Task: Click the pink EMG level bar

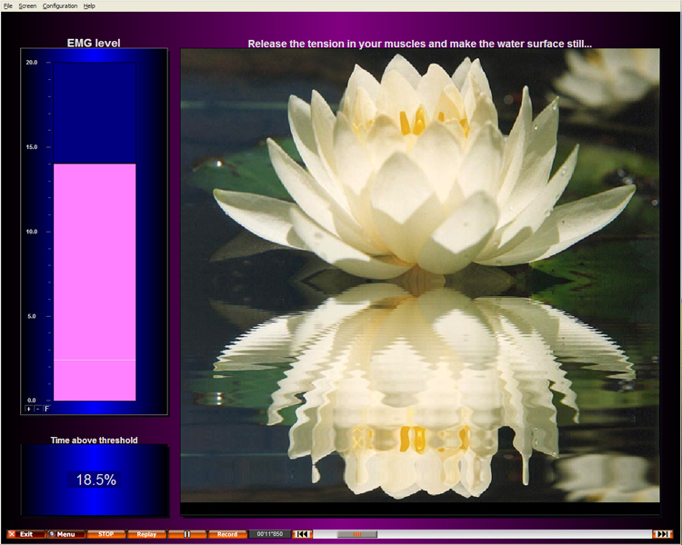Action: pyautogui.click(x=95, y=272)
